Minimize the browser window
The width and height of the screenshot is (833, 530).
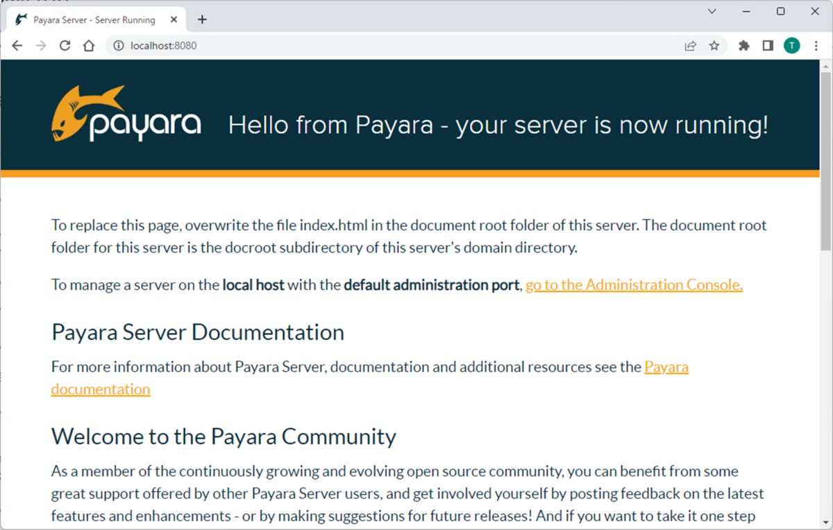(748, 11)
